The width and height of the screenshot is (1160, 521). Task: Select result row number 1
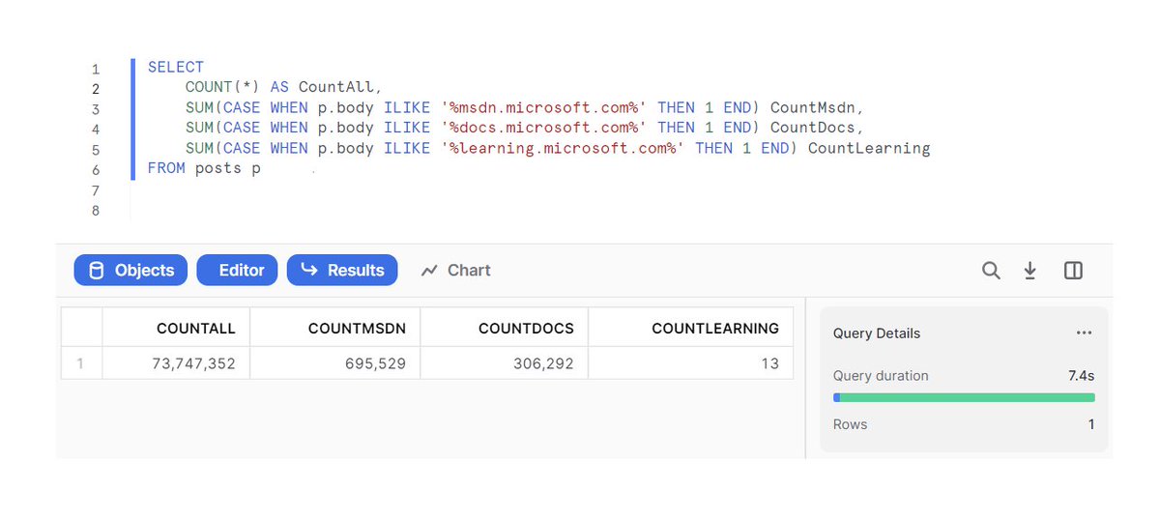coord(81,364)
